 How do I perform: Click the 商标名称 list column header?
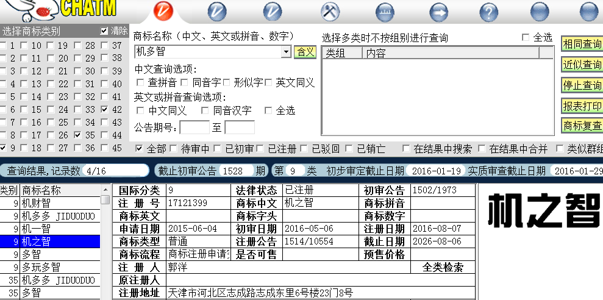60,190
